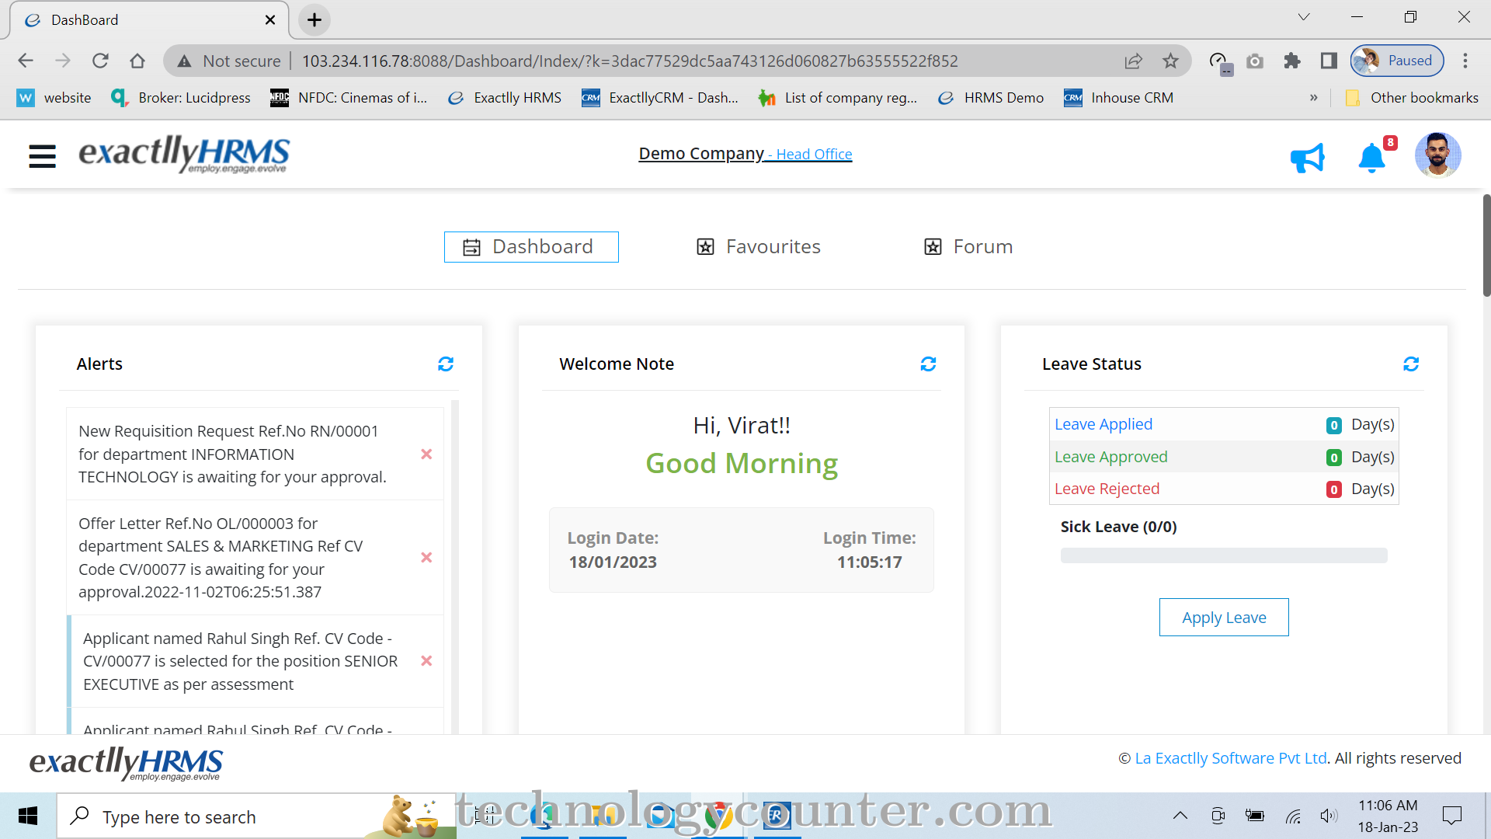Switch to the Dashboard tab
This screenshot has width=1491, height=839.
click(531, 247)
